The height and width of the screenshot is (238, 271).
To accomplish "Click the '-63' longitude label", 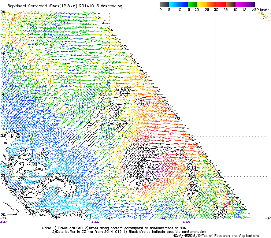I will 215,219.
